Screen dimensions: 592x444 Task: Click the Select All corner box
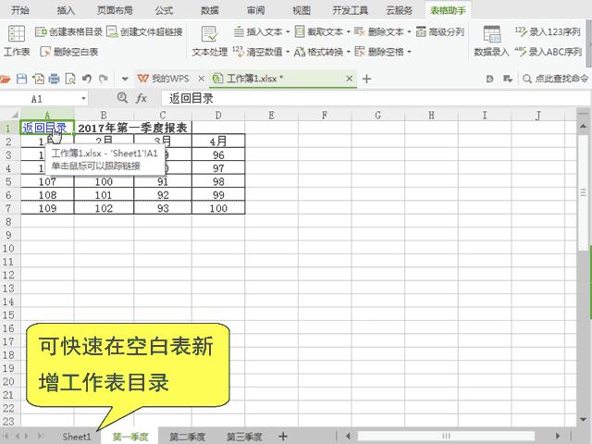point(14,115)
